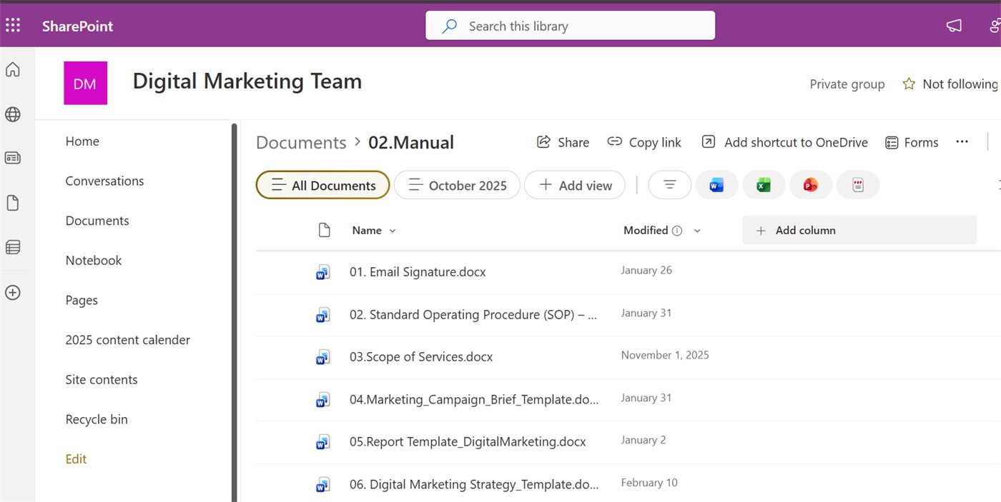Viewport: 1001px width, 502px height.
Task: Click Add view button
Action: (575, 186)
